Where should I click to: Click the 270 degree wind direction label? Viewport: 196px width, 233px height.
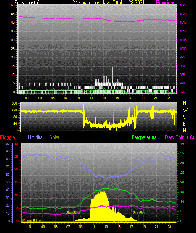click(x=14, y=110)
